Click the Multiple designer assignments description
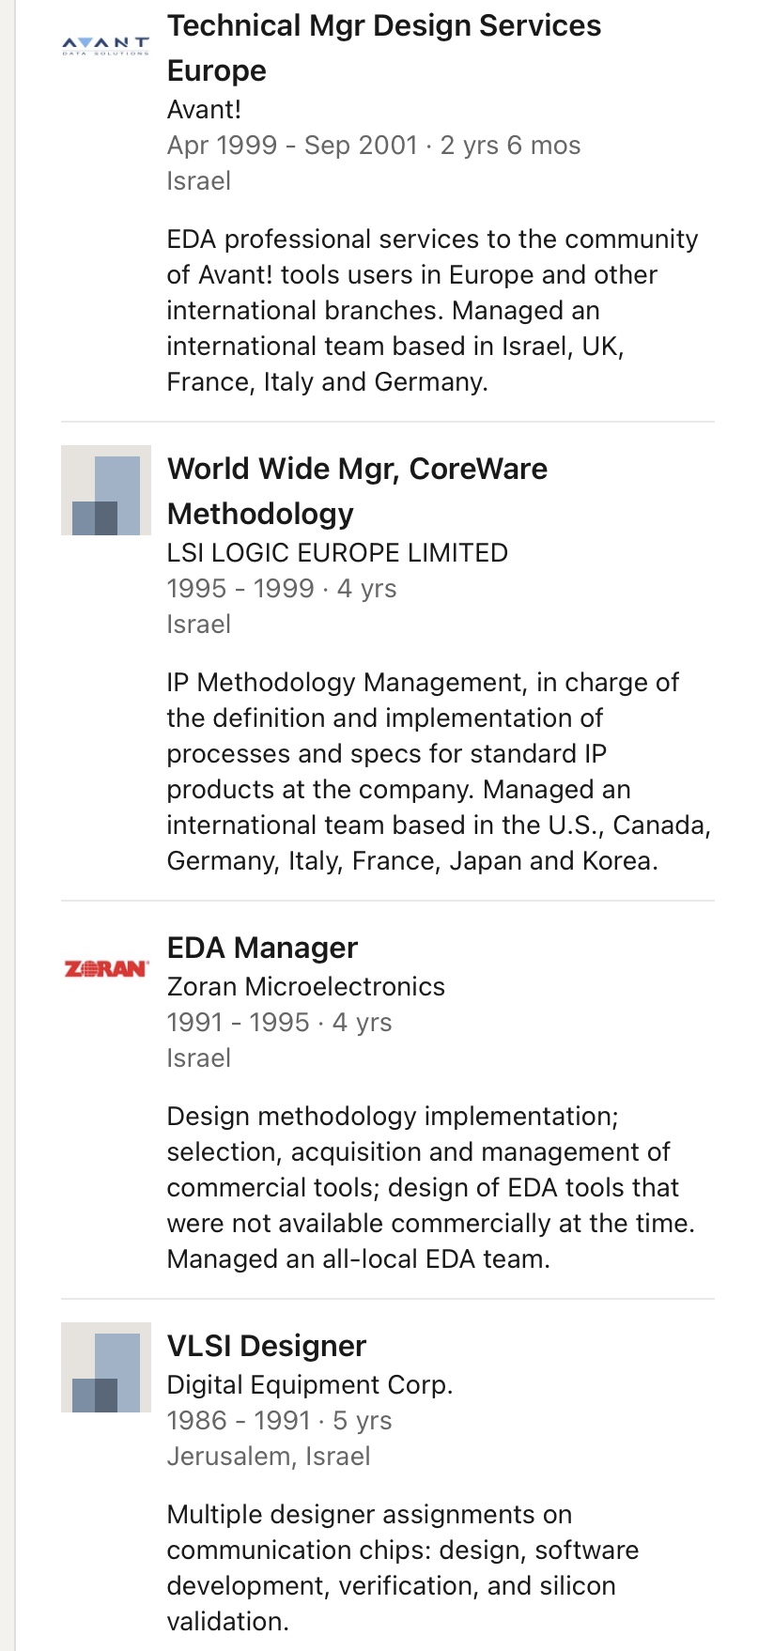This screenshot has width=758, height=1651. [402, 1567]
